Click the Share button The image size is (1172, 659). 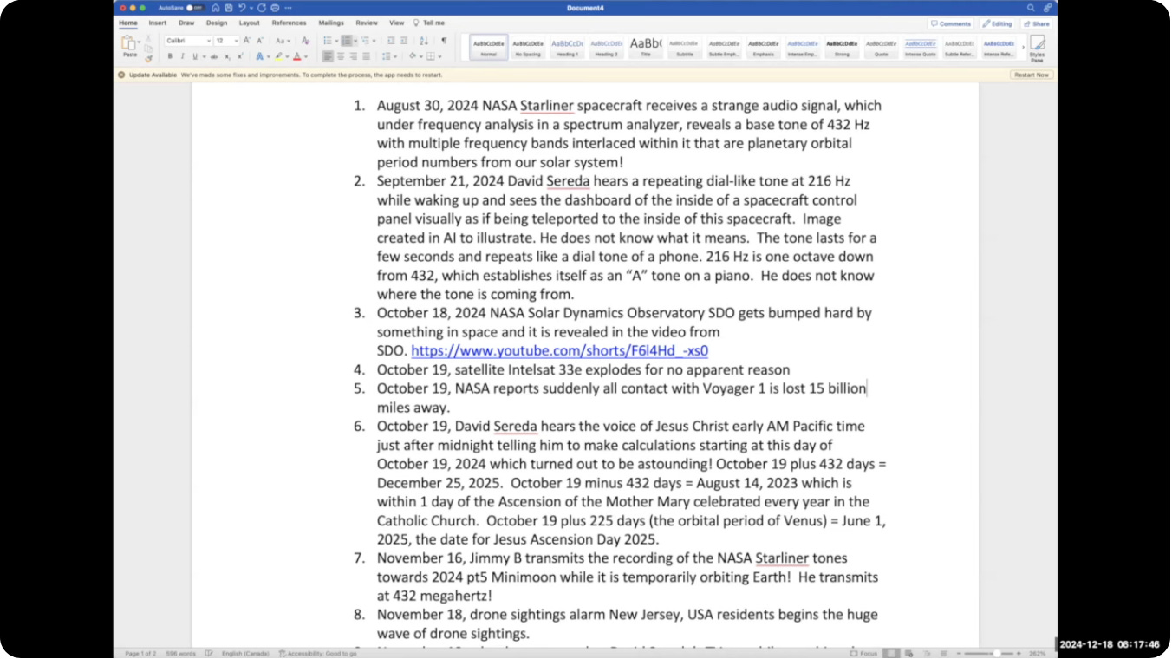[1036, 23]
